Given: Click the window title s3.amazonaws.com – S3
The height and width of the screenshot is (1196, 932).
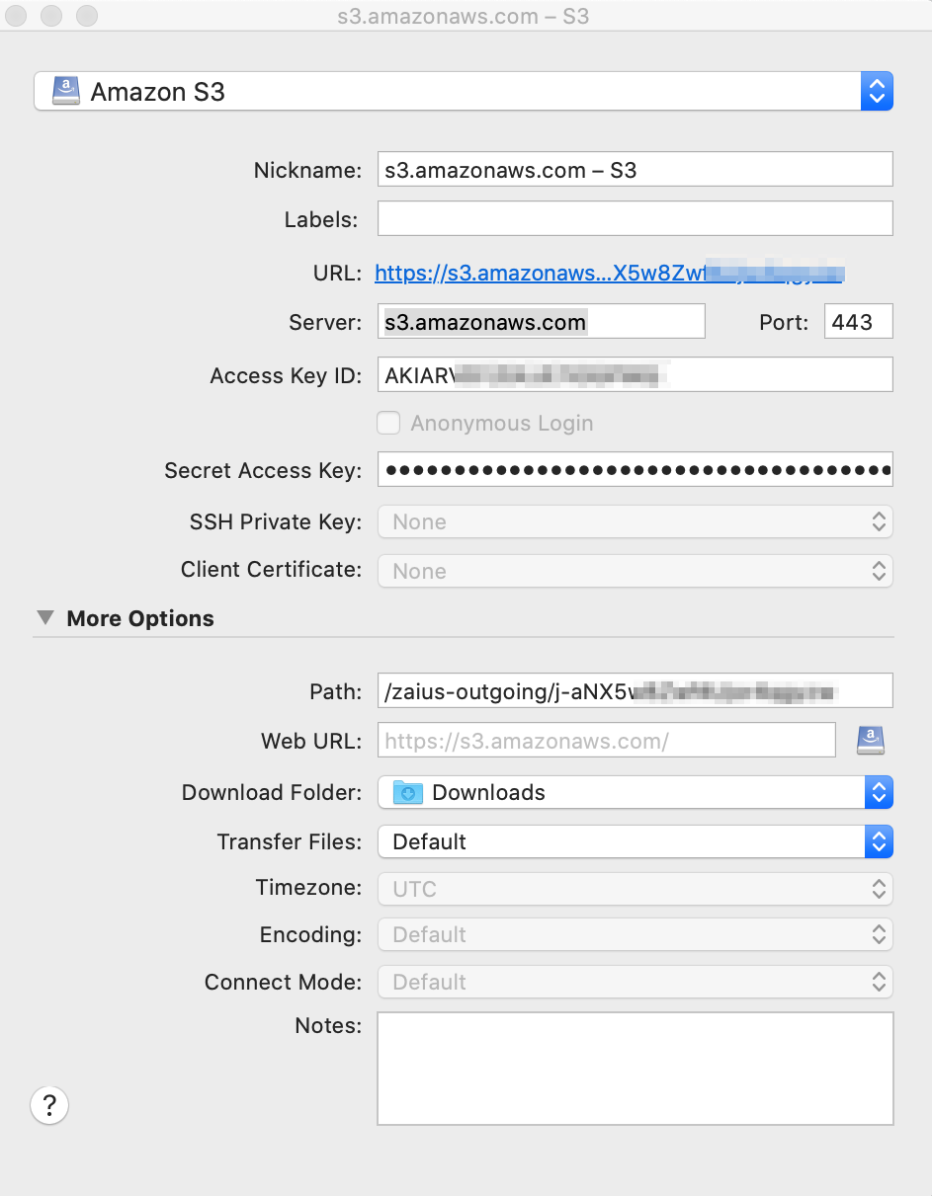Looking at the screenshot, I should [463, 16].
